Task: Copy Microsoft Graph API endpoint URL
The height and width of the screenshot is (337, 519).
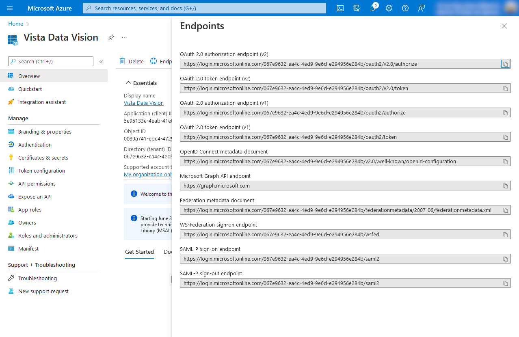Action: pos(506,186)
